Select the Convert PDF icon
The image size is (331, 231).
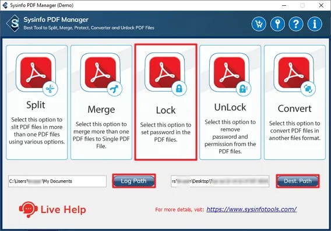pyautogui.click(x=294, y=72)
